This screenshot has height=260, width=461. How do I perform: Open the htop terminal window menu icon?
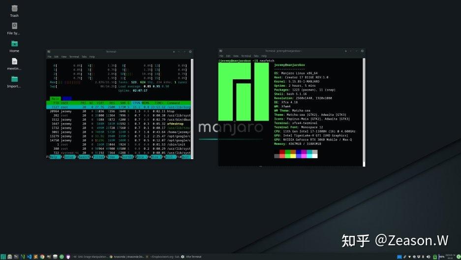pos(49,52)
